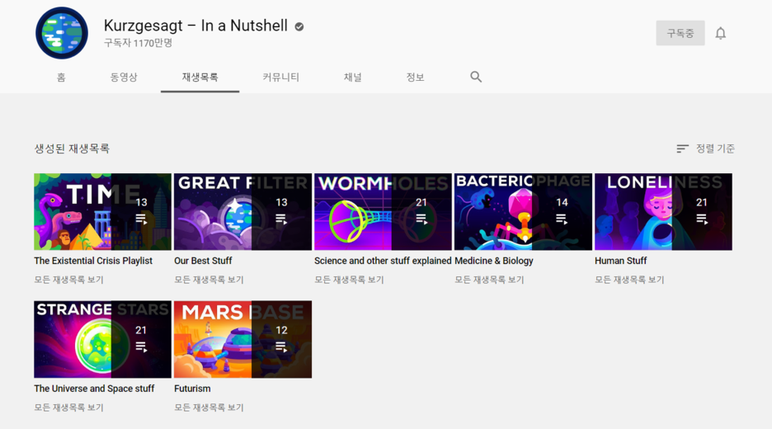Click playlist icon on TIME thumbnail
This screenshot has width=772, height=429.
pos(141,219)
